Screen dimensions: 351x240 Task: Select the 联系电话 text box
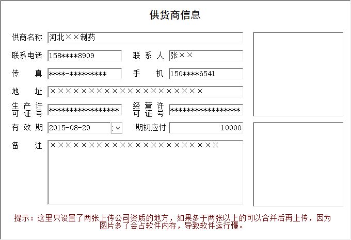coord(84,56)
